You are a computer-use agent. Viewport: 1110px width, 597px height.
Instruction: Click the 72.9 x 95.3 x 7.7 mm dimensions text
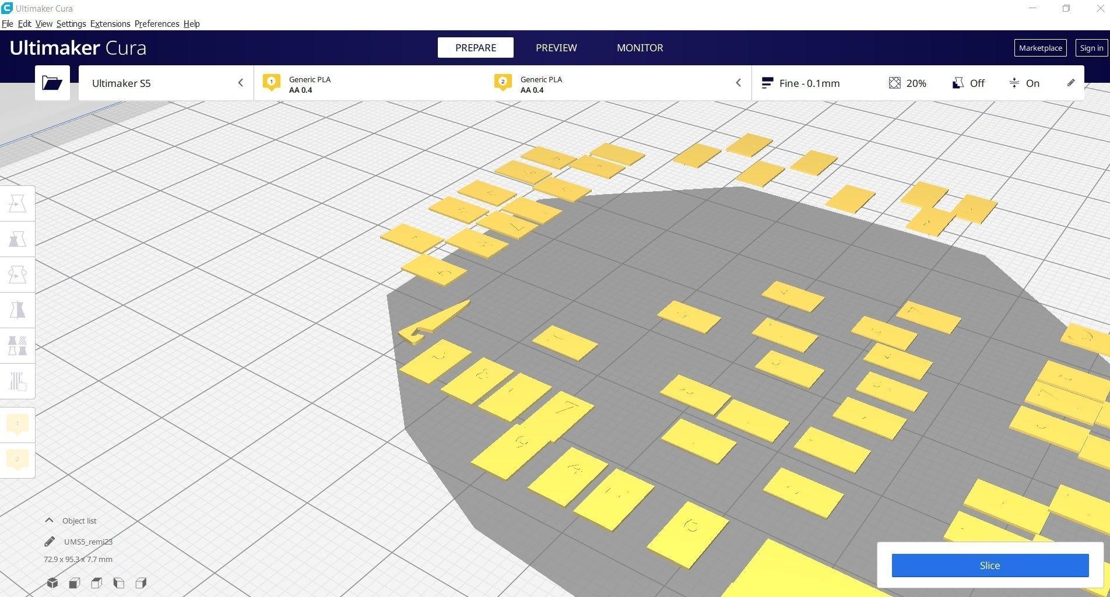[x=78, y=559]
